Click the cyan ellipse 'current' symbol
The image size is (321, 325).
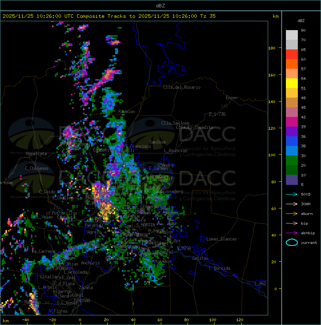(292, 242)
